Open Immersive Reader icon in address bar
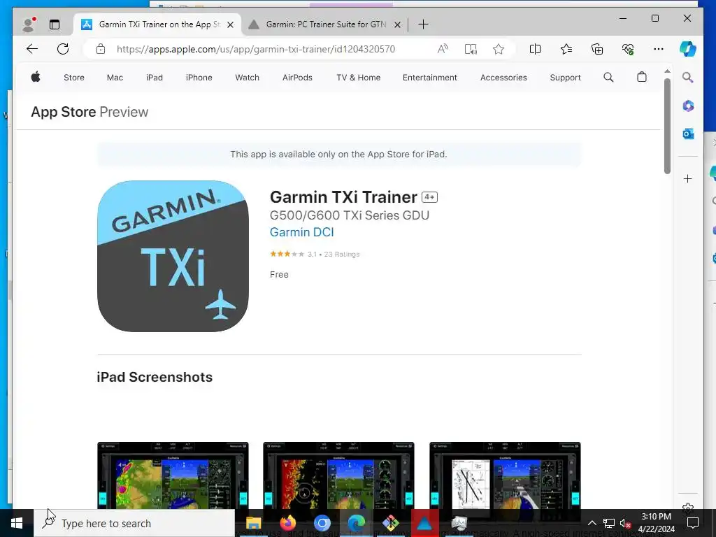Image resolution: width=716 pixels, height=537 pixels. coord(471,49)
